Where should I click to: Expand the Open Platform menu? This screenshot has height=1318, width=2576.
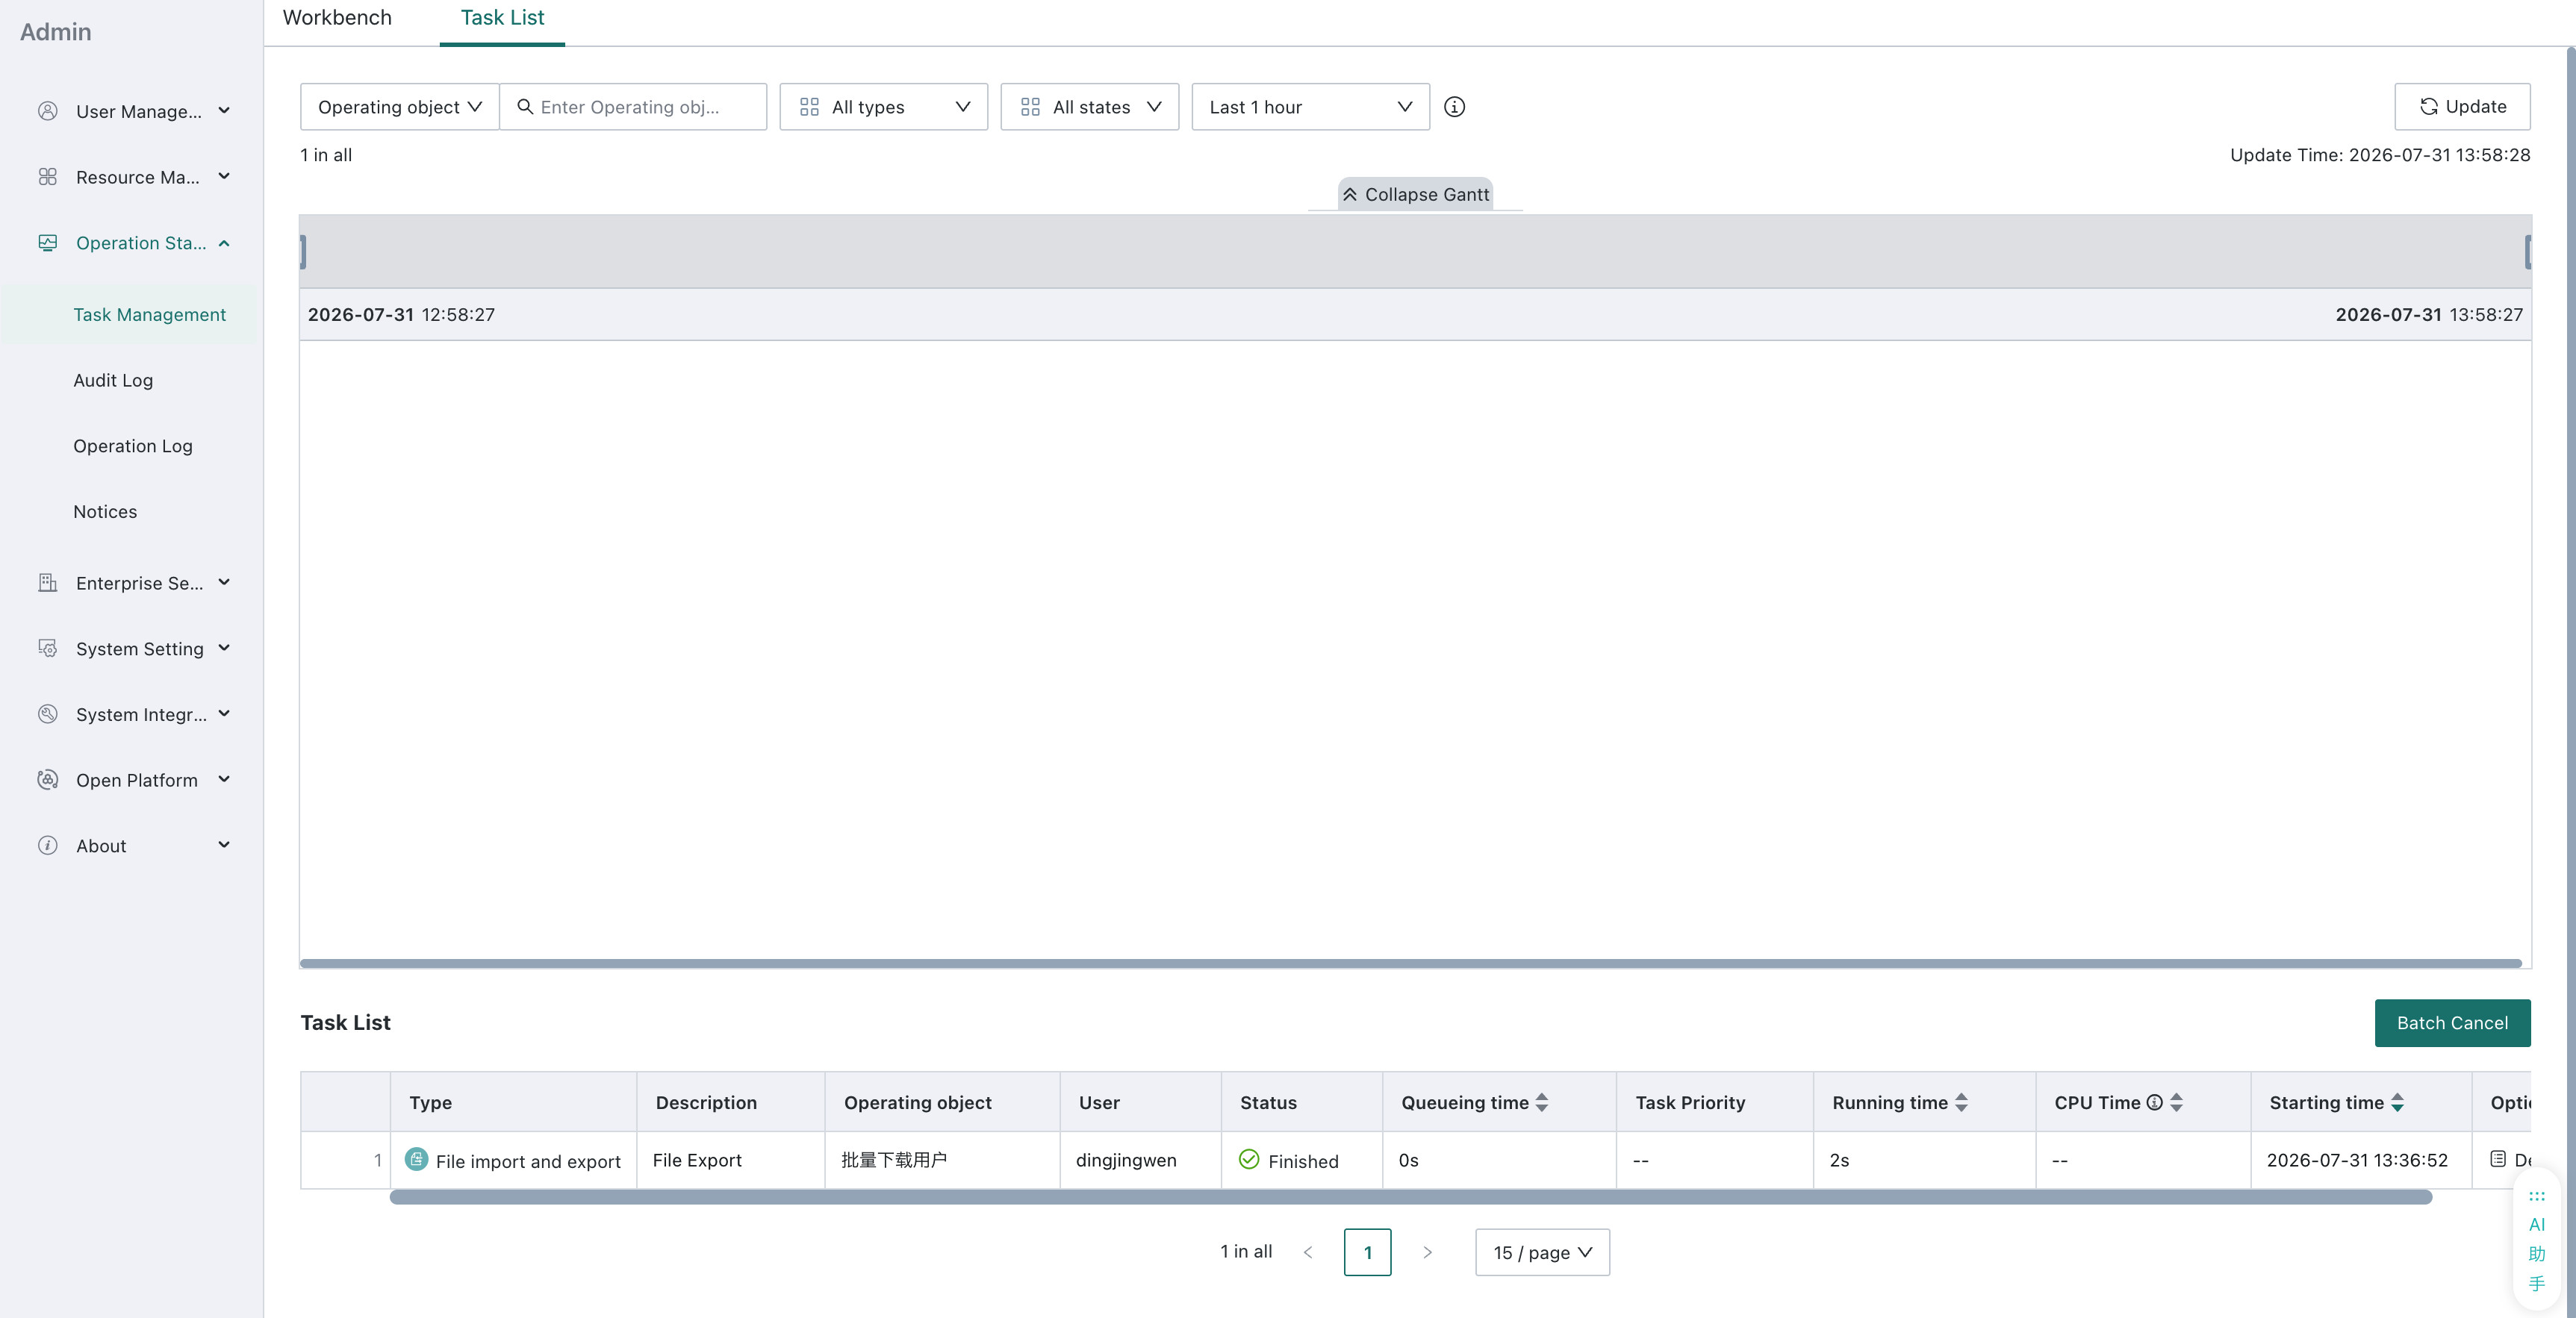[x=224, y=781]
